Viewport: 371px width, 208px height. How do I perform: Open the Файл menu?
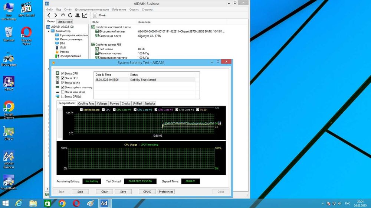50,10
